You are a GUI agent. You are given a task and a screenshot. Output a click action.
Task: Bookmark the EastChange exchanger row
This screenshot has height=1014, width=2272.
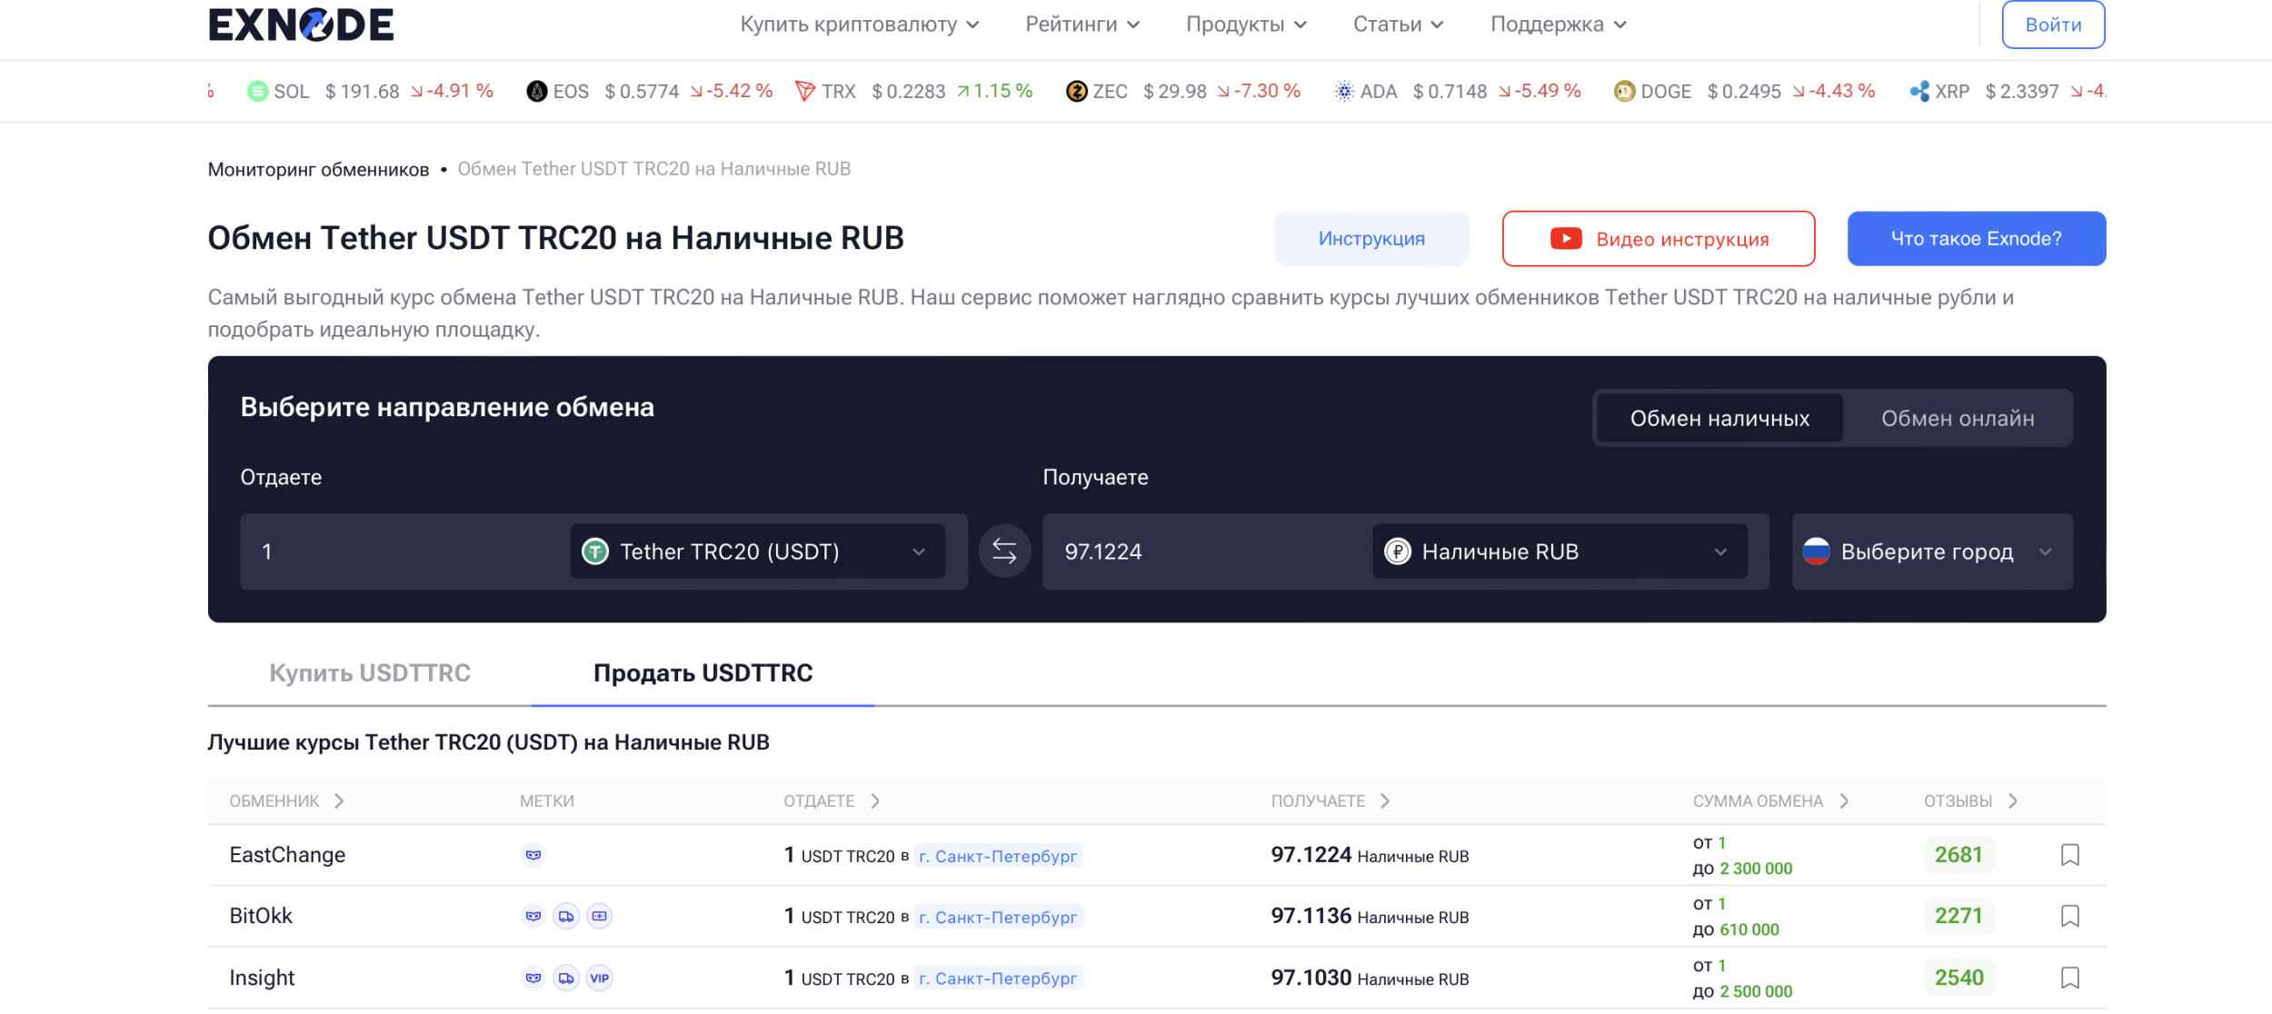point(2069,855)
